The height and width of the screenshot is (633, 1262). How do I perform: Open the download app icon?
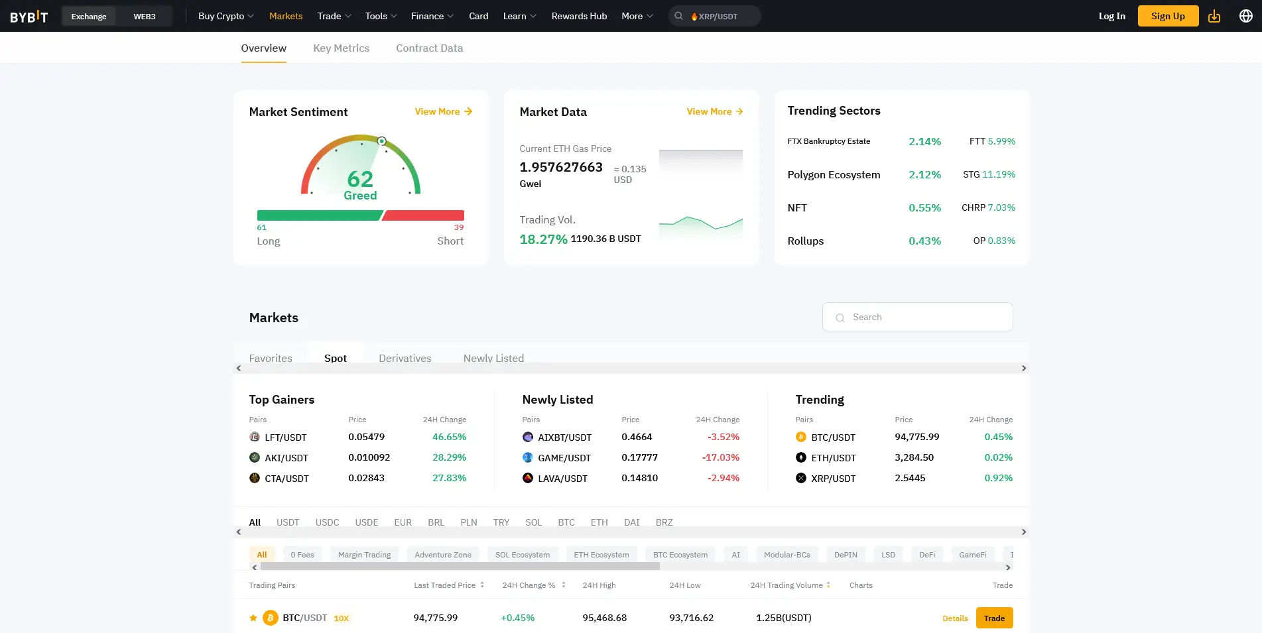pos(1214,16)
